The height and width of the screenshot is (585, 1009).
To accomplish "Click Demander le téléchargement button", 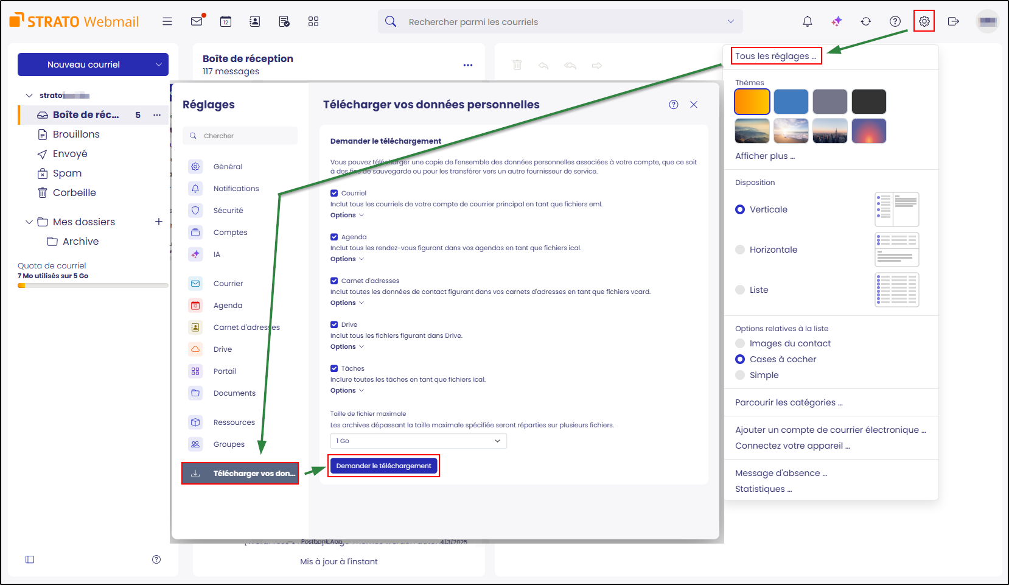I will pyautogui.click(x=383, y=466).
